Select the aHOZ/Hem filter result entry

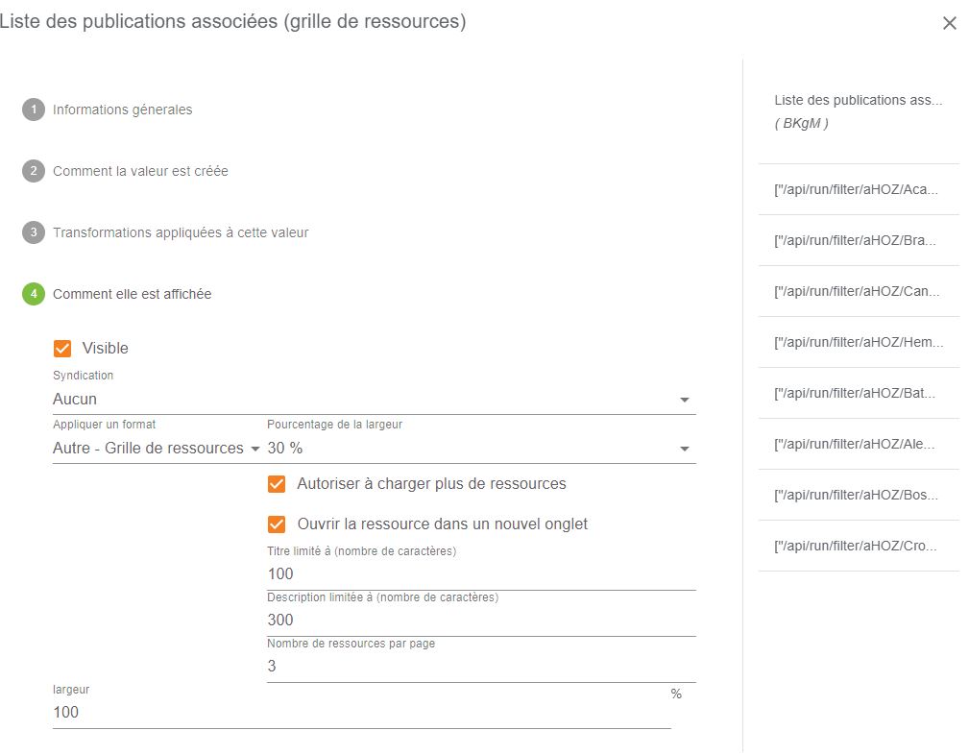coord(859,343)
